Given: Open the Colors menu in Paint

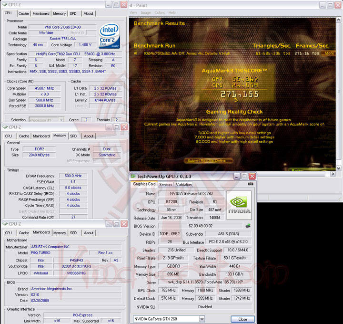Looking at the screenshot, I should tap(160, 13).
